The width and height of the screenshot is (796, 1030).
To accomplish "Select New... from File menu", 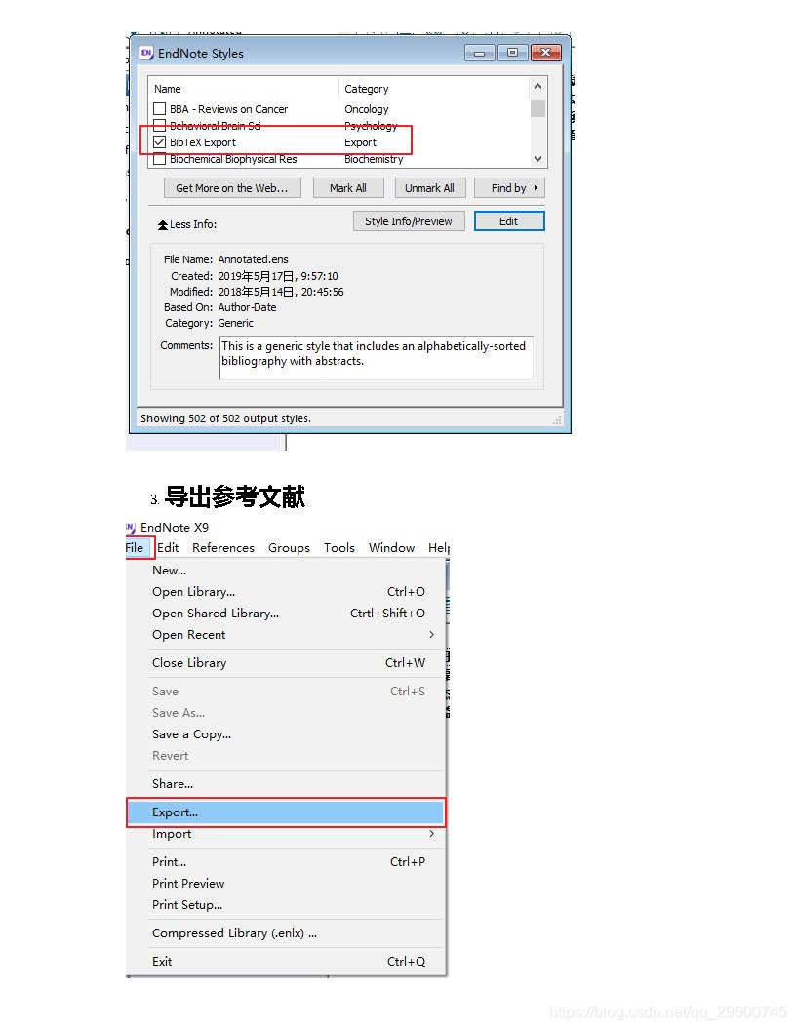I will (x=287, y=571).
